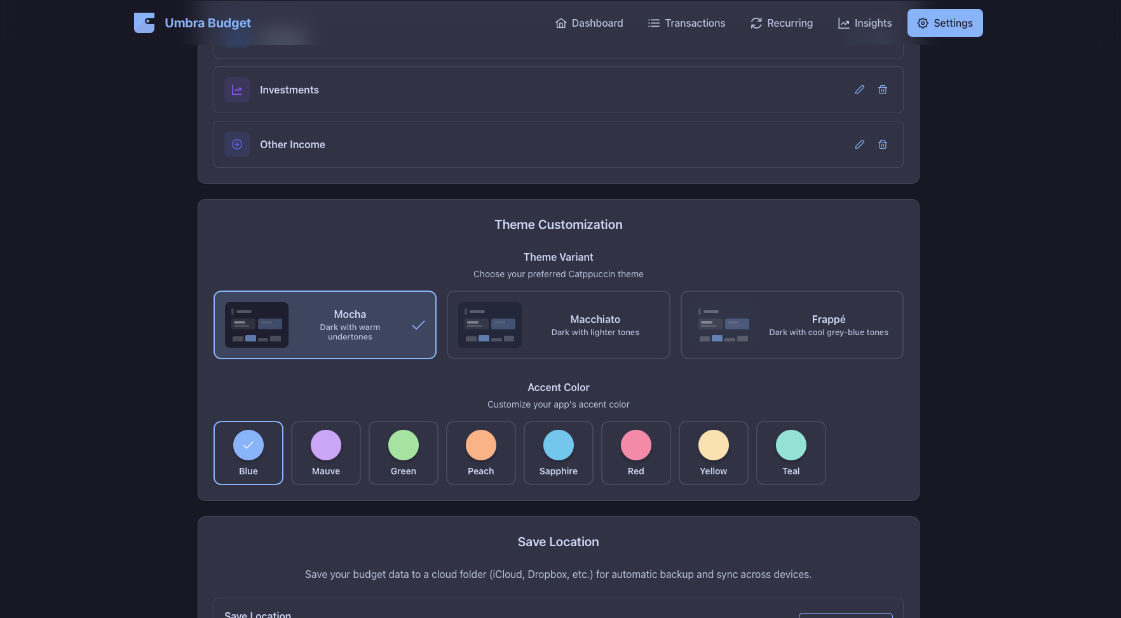1121x618 pixels.
Task: Click the Recurring sync icon
Action: 756,23
